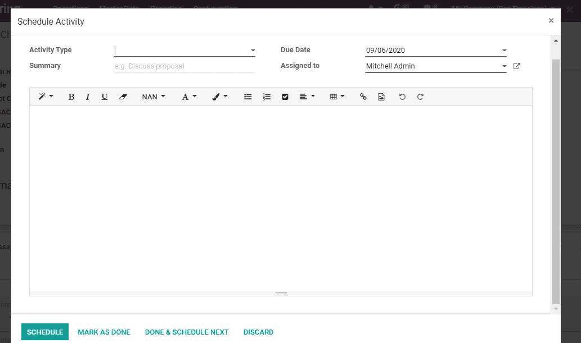Click the Mark as Done button
Image resolution: width=581 pixels, height=343 pixels.
[x=104, y=332]
